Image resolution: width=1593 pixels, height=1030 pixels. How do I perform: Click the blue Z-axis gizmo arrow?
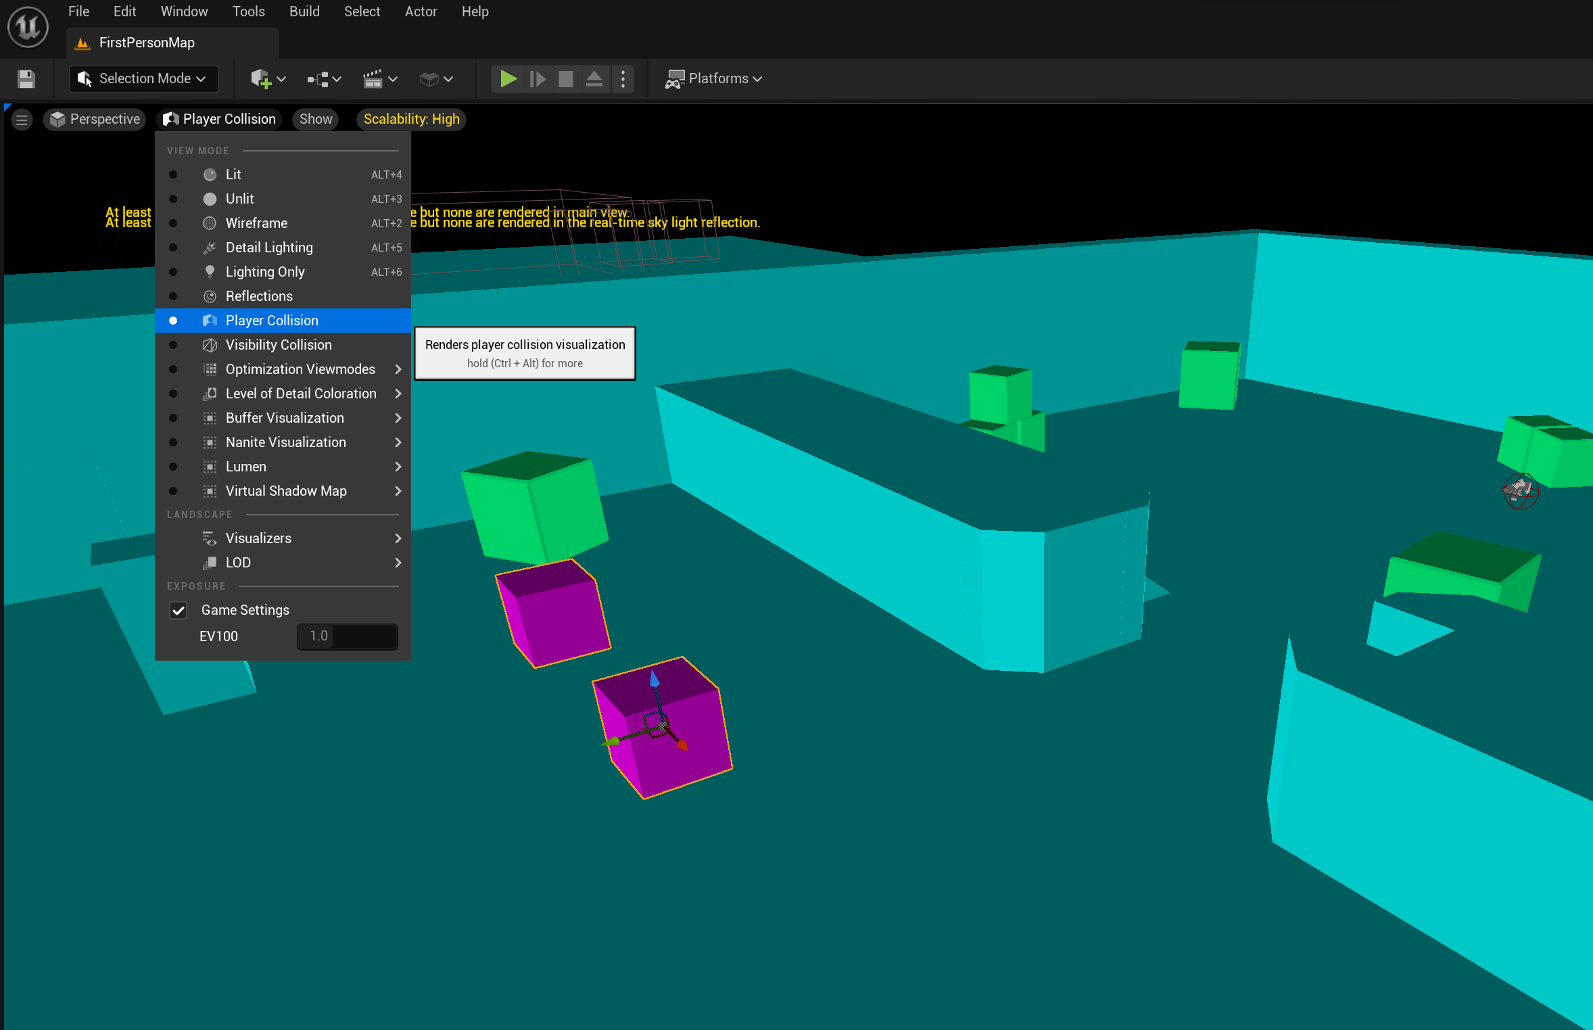(654, 679)
